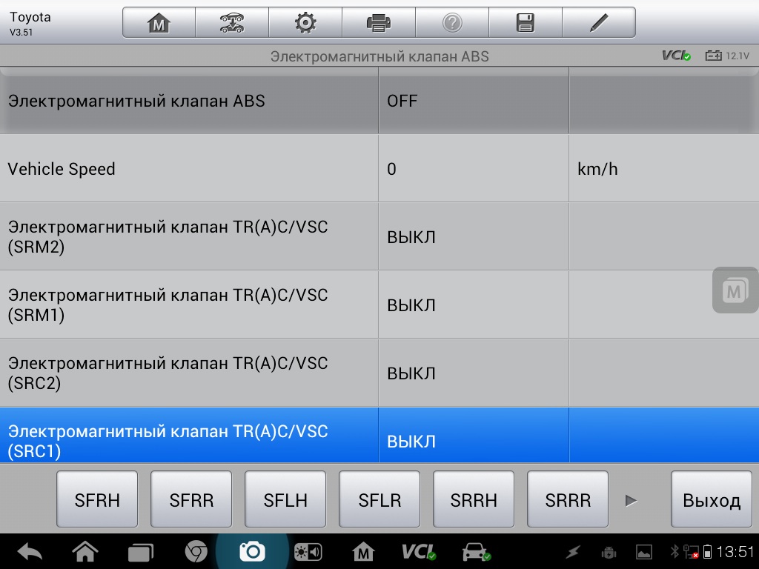Screen dimensions: 759x569
Task: Save the data with the floppy disk icon
Action: (x=525, y=23)
